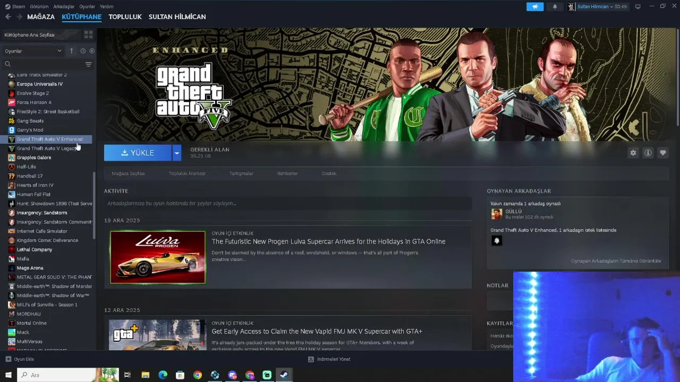Select Hearts of Iron IV
This screenshot has width=680, height=382.
pyautogui.click(x=35, y=185)
